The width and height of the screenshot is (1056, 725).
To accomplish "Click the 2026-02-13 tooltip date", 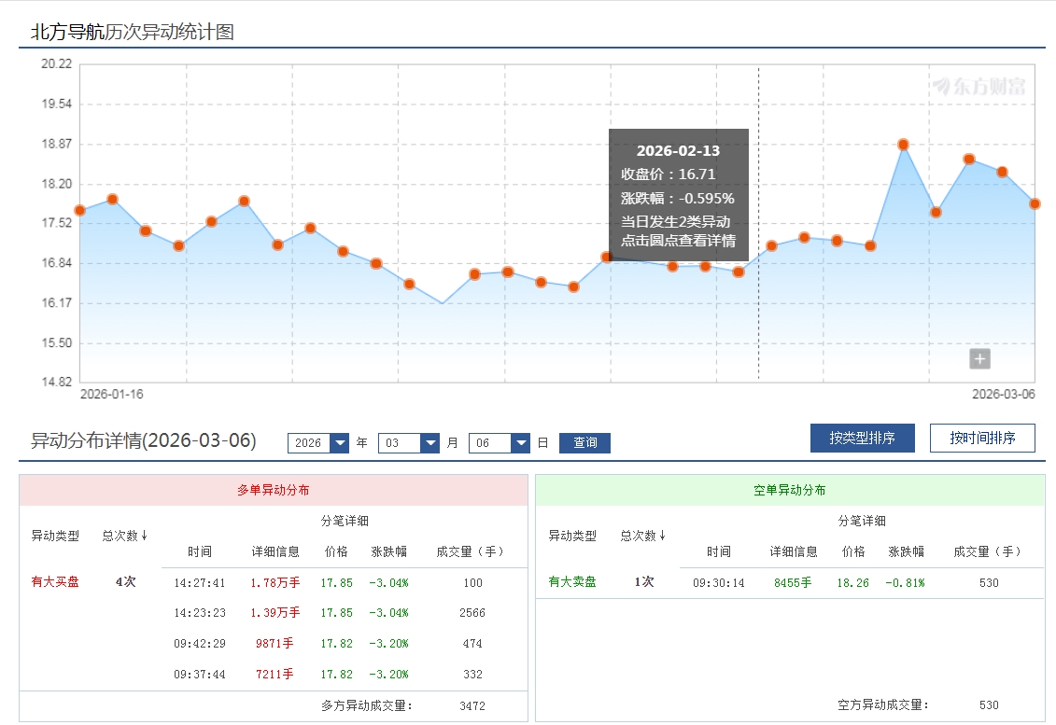I will [678, 151].
